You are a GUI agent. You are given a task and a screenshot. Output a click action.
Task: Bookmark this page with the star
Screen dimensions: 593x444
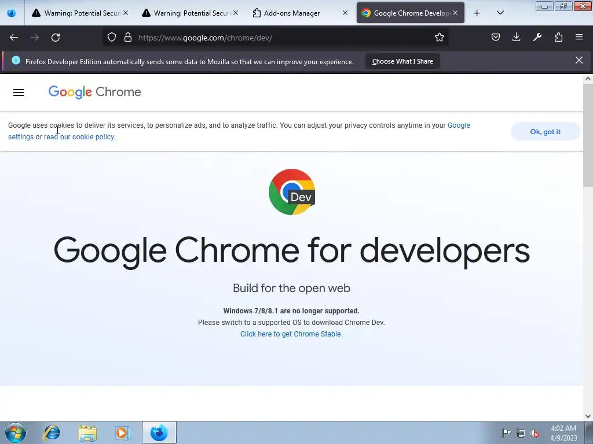coord(439,37)
